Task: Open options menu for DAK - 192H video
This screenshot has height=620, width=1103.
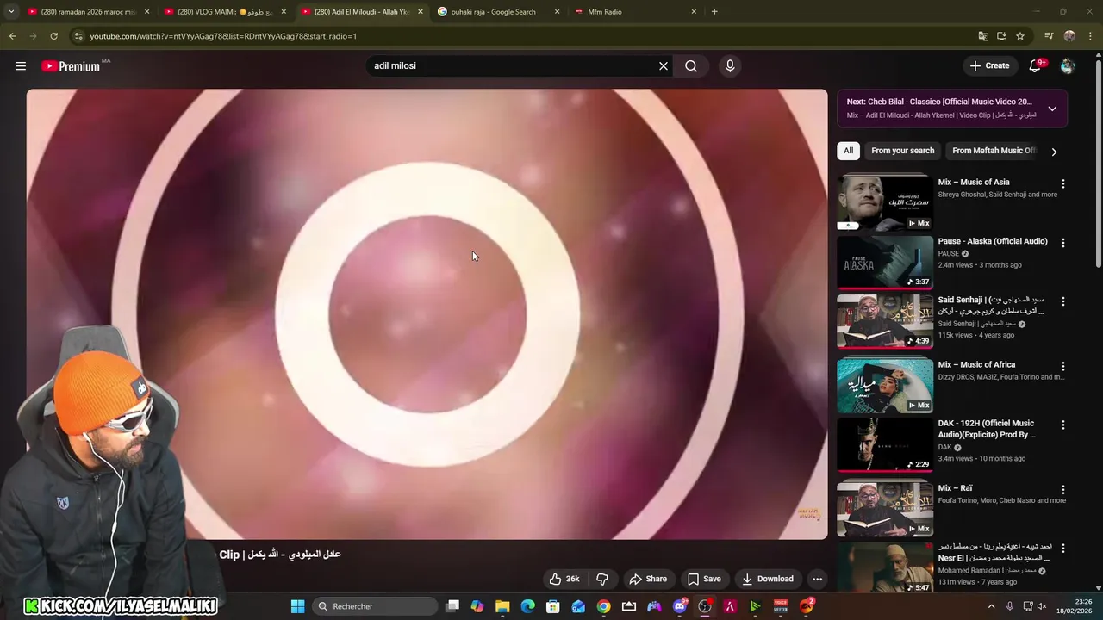Action: (x=1062, y=425)
